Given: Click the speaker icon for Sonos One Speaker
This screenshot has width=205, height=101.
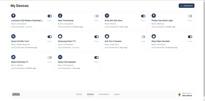Looking at the screenshot, I should [x=60, y=57].
